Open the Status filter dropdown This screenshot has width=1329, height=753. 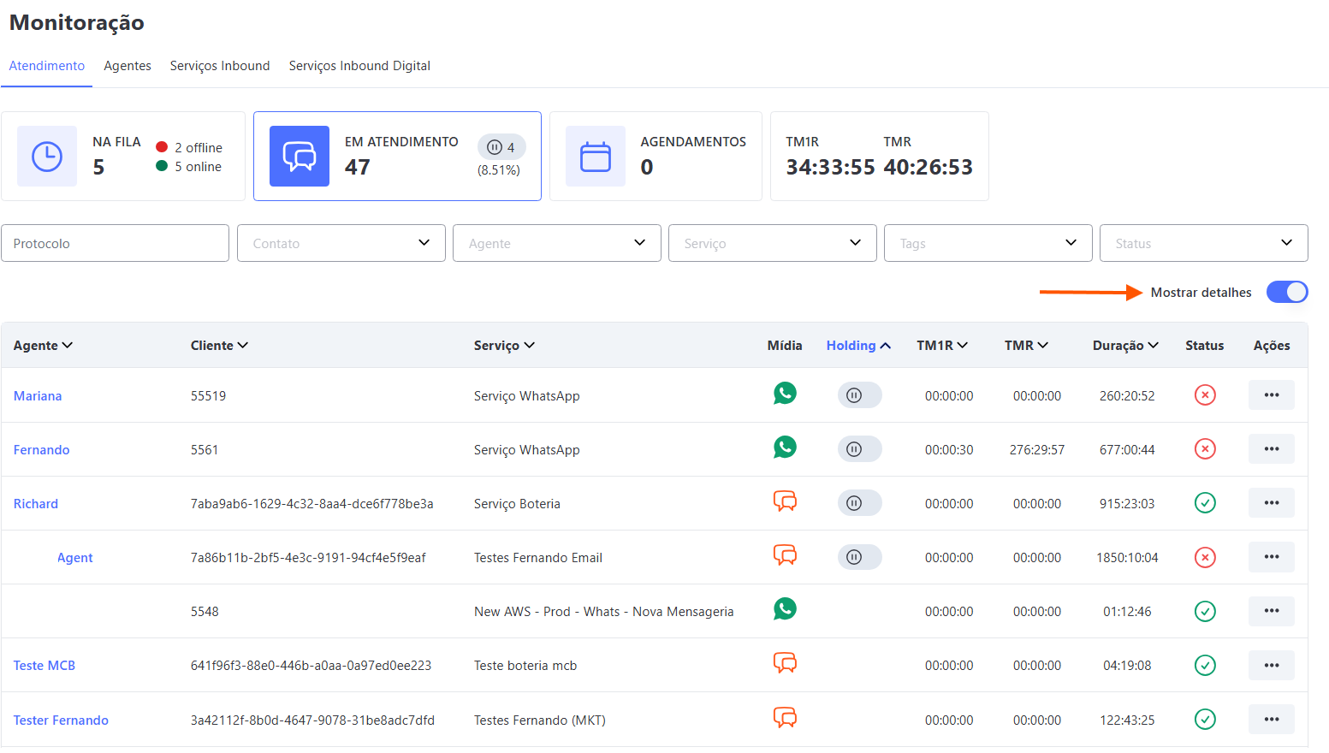pos(1203,243)
